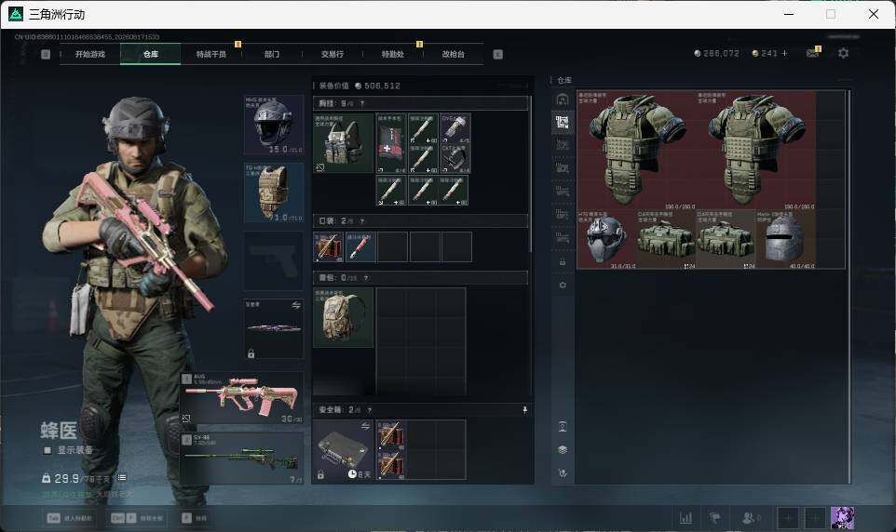Click the warehouse vertical scrollbar
896x532 pixels.
pos(848,286)
